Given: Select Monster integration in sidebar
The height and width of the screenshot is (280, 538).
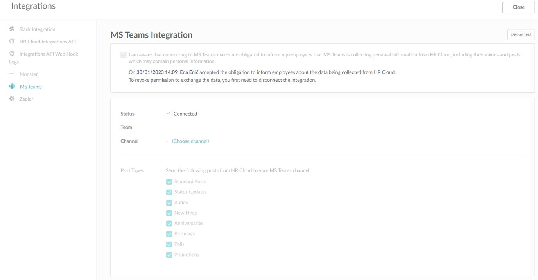Looking at the screenshot, I should [29, 74].
